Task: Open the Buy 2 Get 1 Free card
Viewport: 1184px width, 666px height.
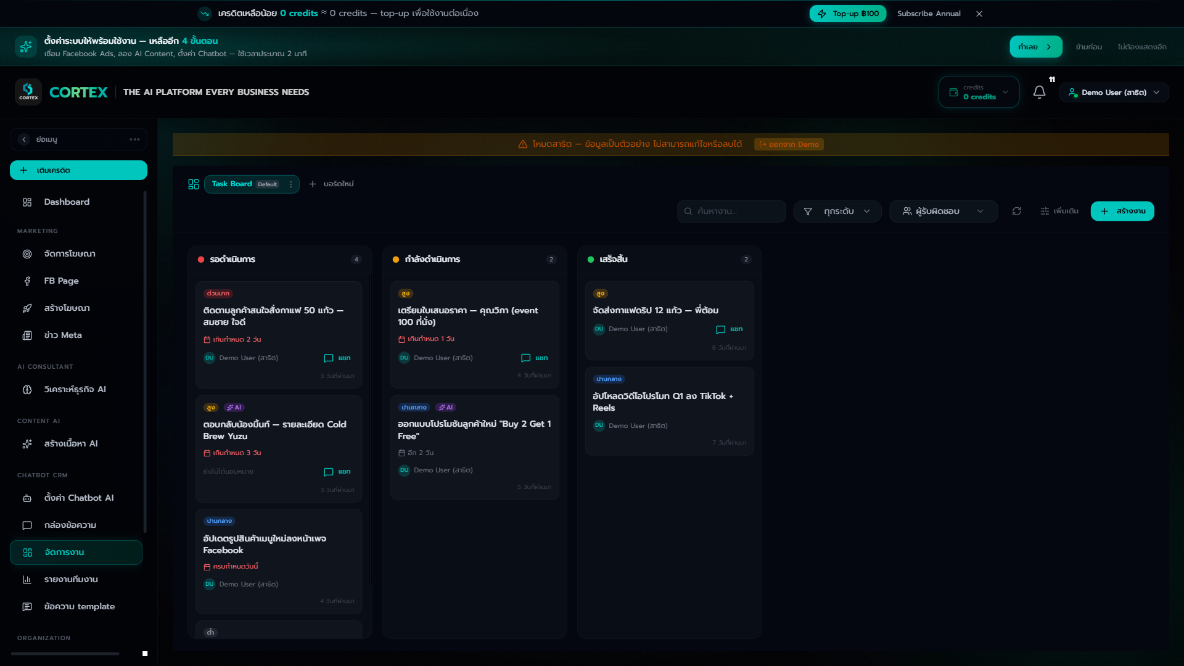Action: point(475,448)
